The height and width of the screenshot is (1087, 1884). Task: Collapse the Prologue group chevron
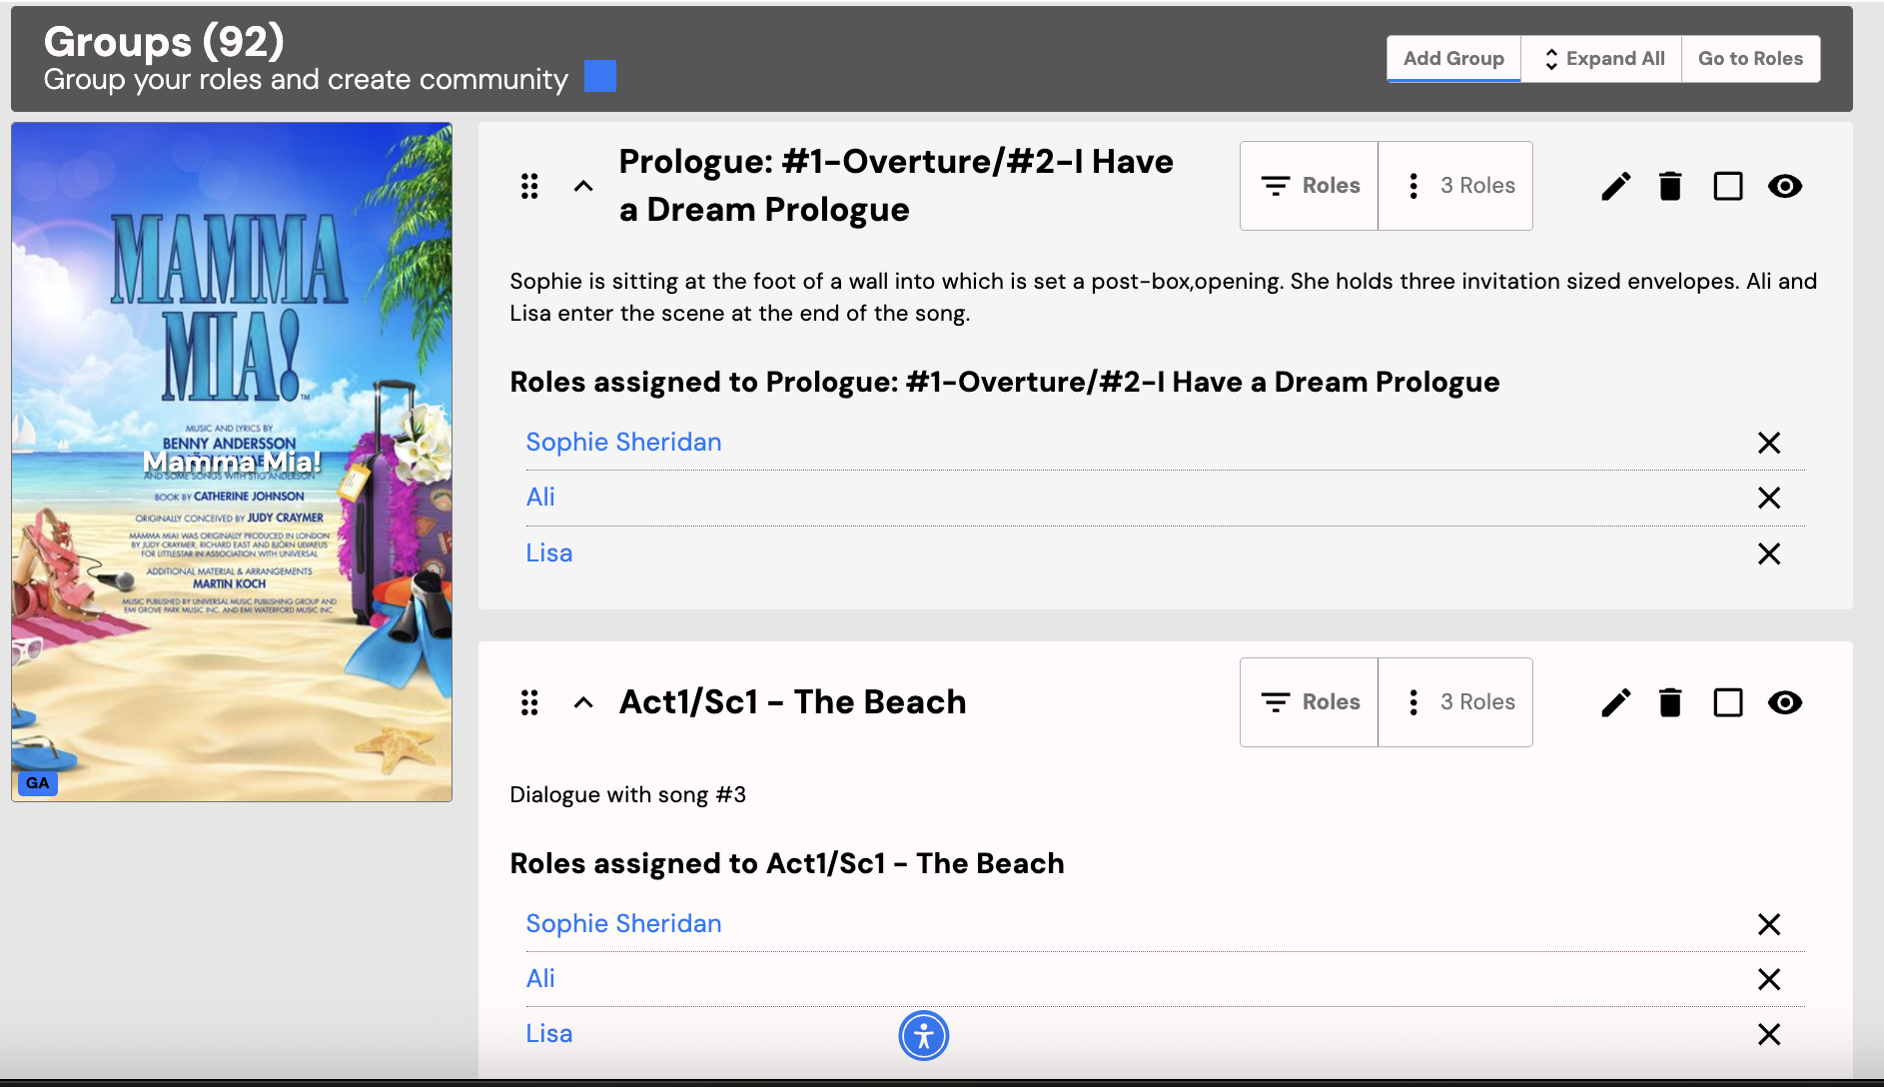click(x=583, y=186)
